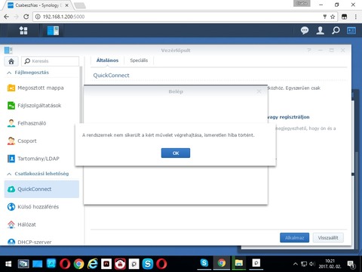Click the Visszaállít button
This screenshot has width=362, height=272.
(x=328, y=237)
